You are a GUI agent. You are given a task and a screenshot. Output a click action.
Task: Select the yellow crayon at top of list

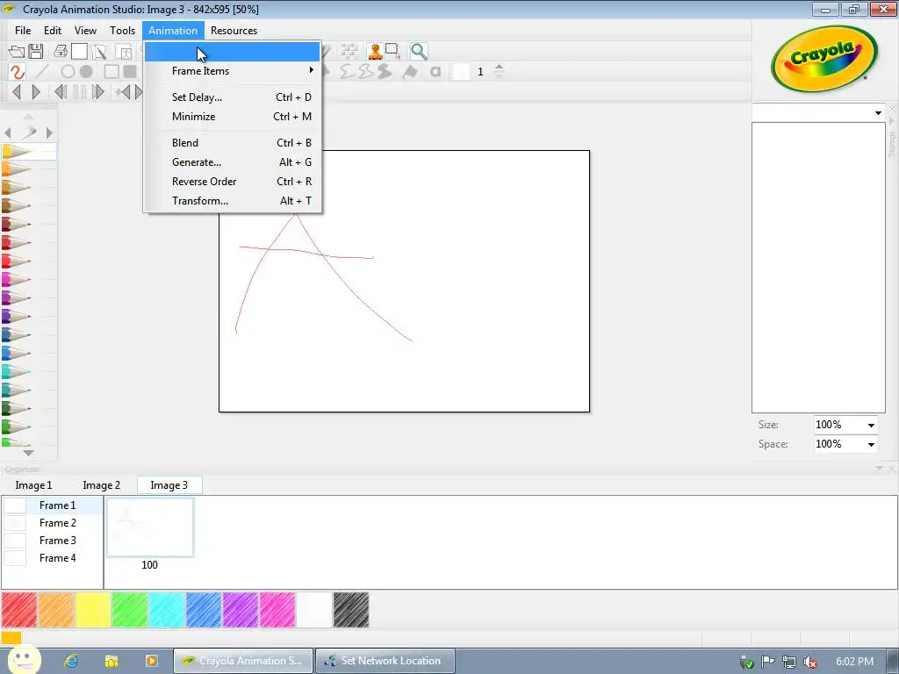click(29, 152)
